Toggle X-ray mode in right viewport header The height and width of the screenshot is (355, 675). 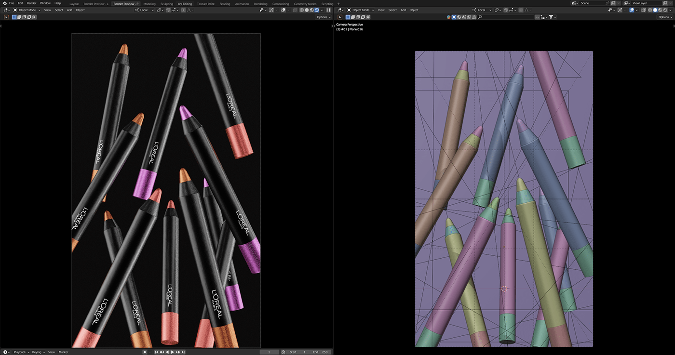point(644,10)
